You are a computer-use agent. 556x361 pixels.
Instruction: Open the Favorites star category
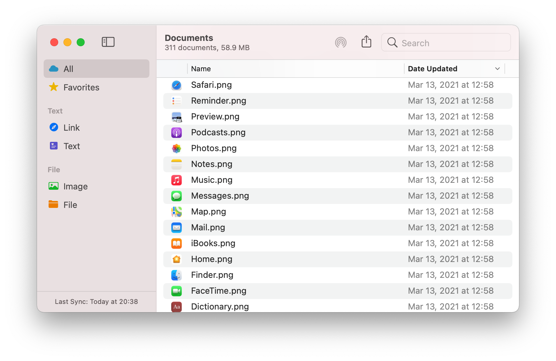(97, 87)
